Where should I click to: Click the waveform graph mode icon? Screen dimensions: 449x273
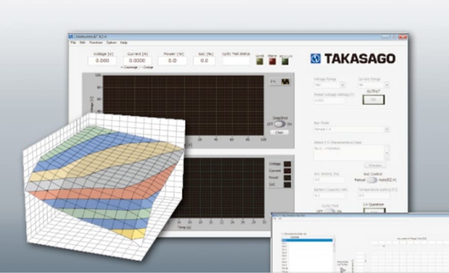(x=285, y=82)
